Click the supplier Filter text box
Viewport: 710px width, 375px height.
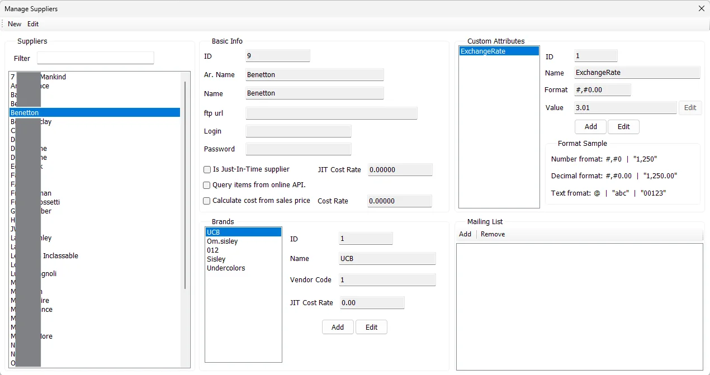coord(95,58)
